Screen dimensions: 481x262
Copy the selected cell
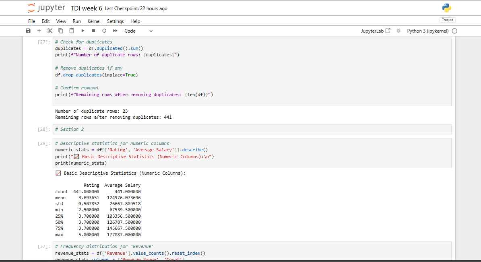pyautogui.click(x=61, y=31)
